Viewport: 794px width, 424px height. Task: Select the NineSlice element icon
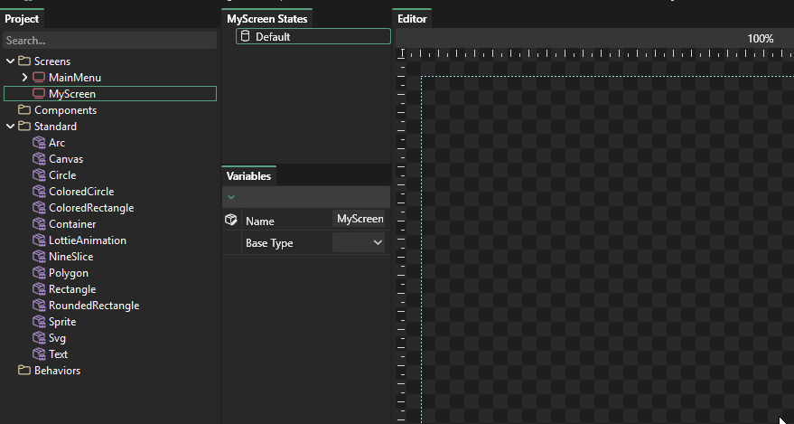pos(39,257)
